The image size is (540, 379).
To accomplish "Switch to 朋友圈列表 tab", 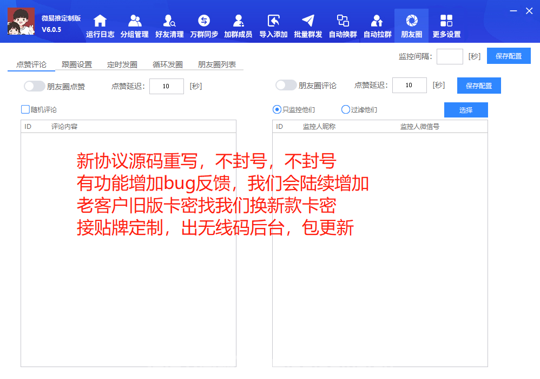I will coord(217,64).
